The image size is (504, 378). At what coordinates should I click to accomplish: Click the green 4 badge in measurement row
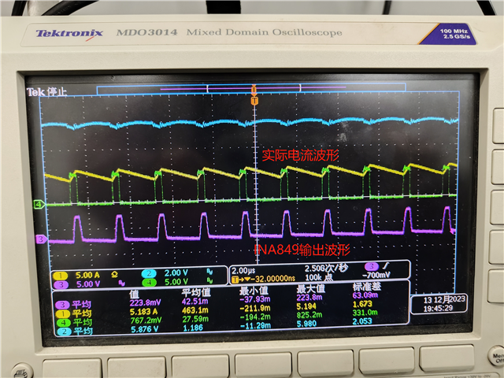pyautogui.click(x=63, y=322)
